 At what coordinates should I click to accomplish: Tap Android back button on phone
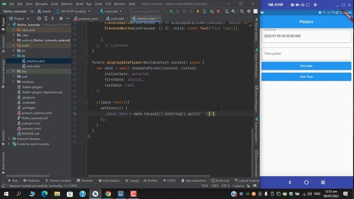(290, 182)
